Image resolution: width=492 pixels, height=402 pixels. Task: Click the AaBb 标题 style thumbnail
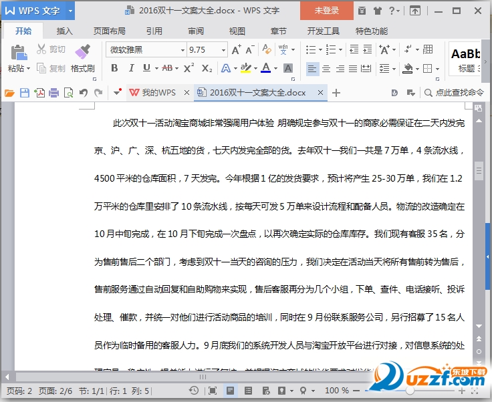click(x=465, y=59)
